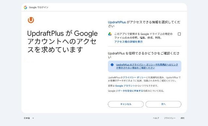Open the 日本語 language dropdown
Viewport: 208px width, 126px height.
pos(29,118)
